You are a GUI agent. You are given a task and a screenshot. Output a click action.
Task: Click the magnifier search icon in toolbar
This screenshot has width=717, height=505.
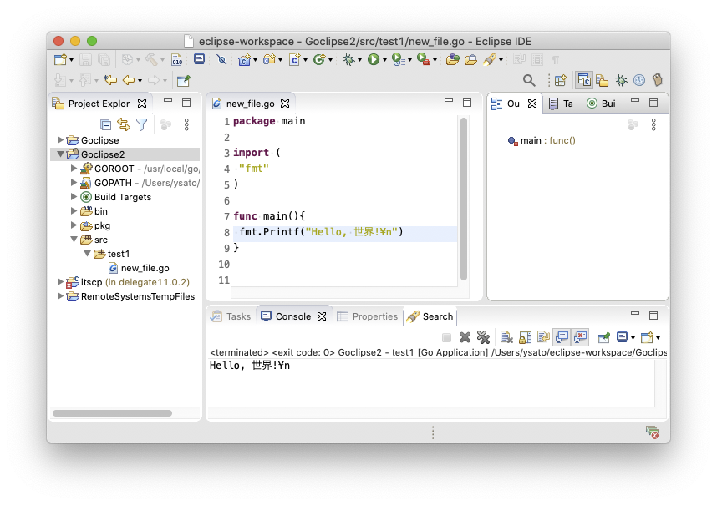pos(529,80)
